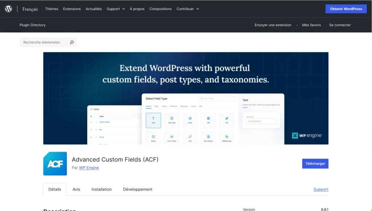Click the WP Engine logo on the banner
372x211 pixels.
[x=306, y=135]
